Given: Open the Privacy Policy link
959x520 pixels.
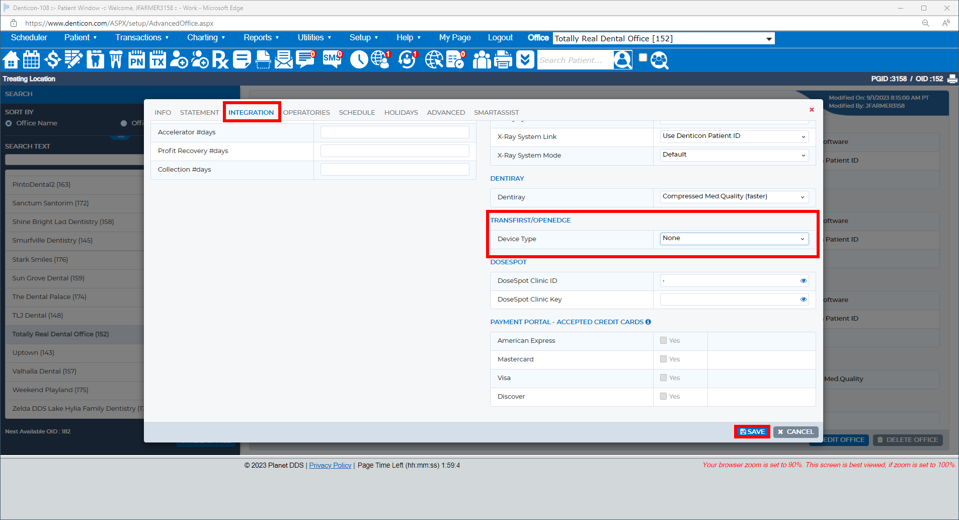Looking at the screenshot, I should [330, 465].
